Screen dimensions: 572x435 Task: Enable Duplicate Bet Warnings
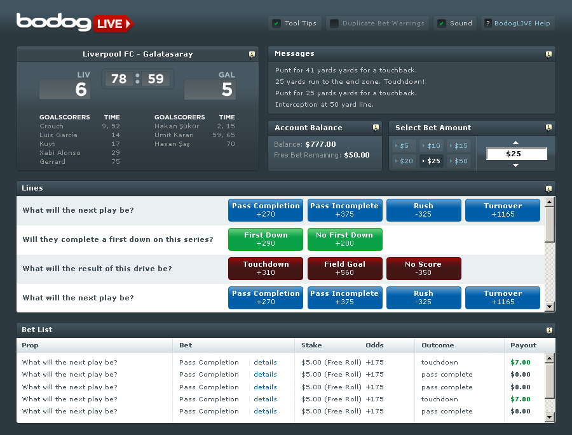click(x=334, y=23)
